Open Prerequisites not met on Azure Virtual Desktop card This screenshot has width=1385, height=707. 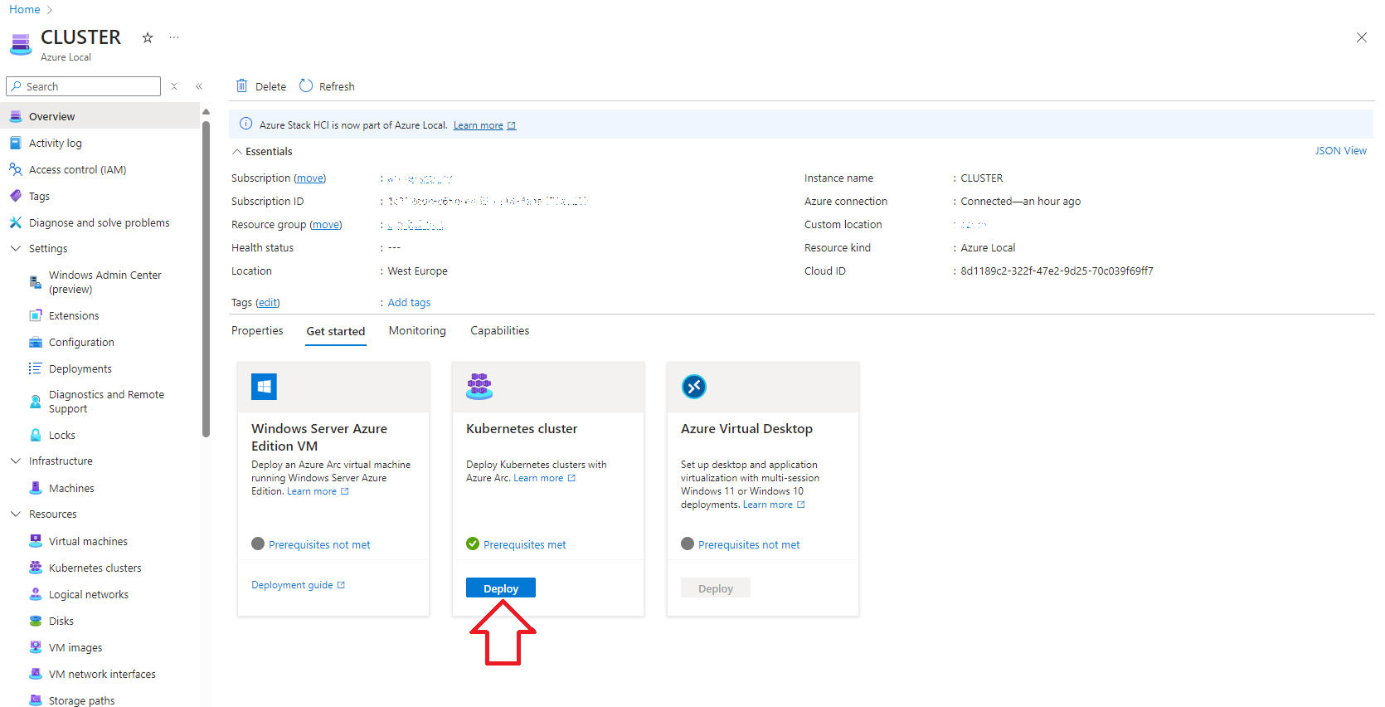pos(749,544)
